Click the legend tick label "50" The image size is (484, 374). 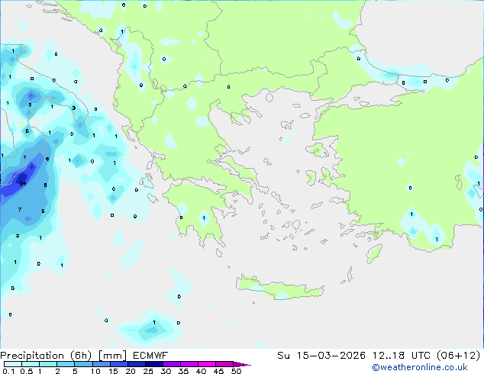(237, 371)
